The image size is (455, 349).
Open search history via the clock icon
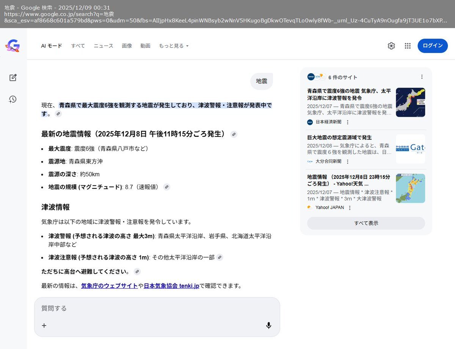[x=13, y=99]
